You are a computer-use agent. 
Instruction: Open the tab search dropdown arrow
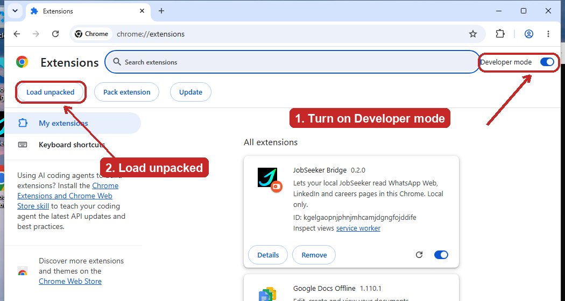(x=15, y=11)
